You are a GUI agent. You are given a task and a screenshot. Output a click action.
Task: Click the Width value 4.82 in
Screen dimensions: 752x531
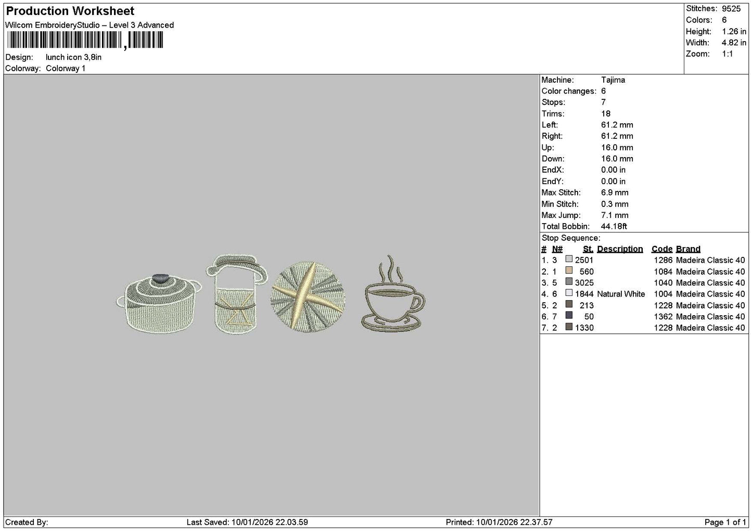tap(734, 43)
